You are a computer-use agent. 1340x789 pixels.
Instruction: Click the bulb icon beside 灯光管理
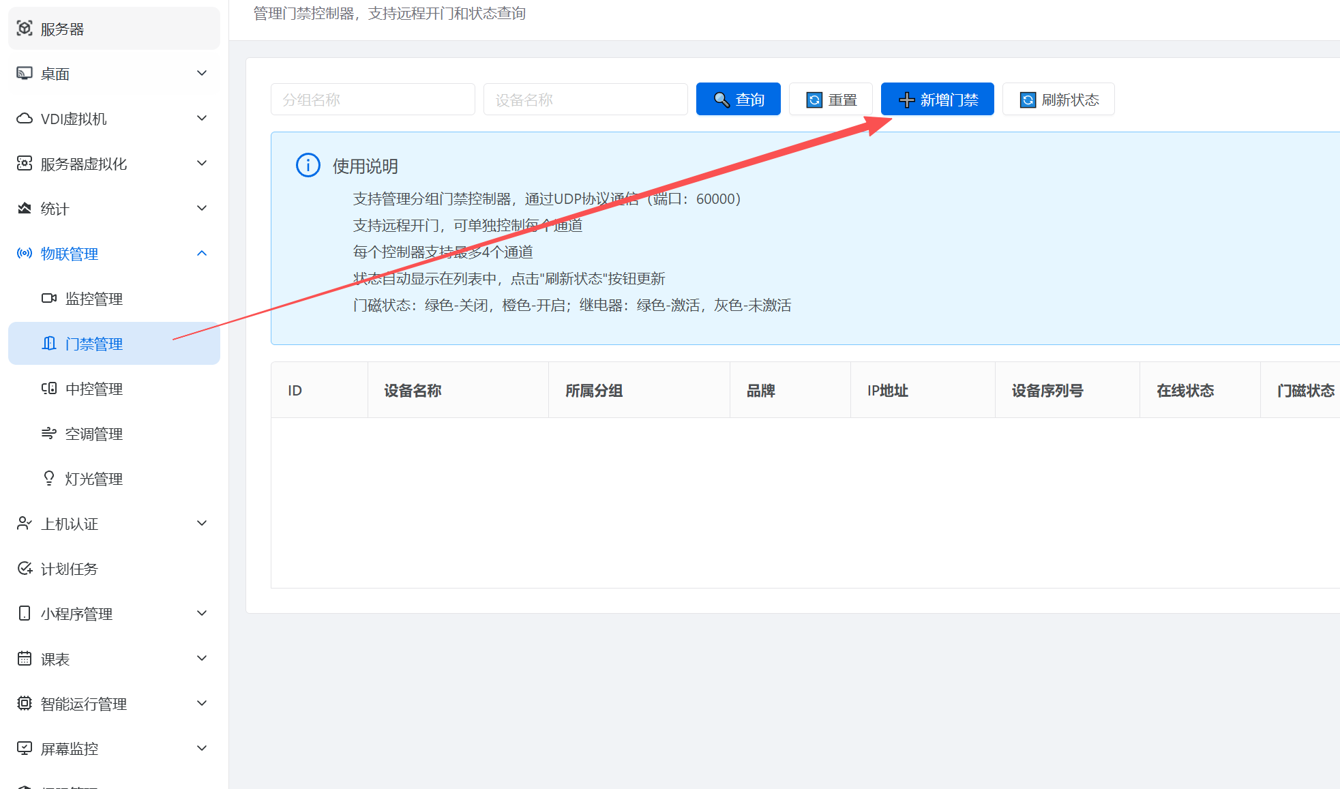(49, 479)
